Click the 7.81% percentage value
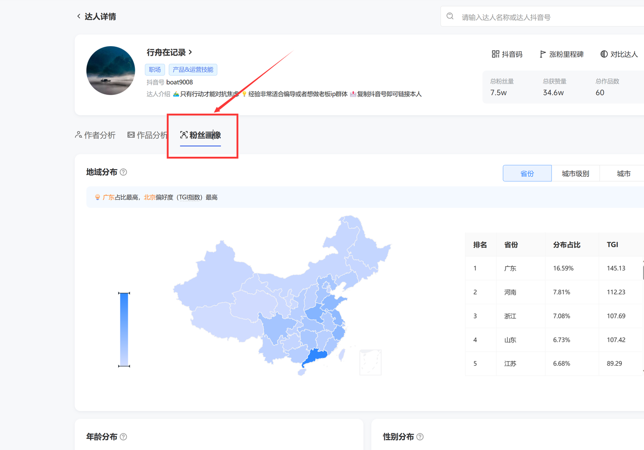 point(561,292)
